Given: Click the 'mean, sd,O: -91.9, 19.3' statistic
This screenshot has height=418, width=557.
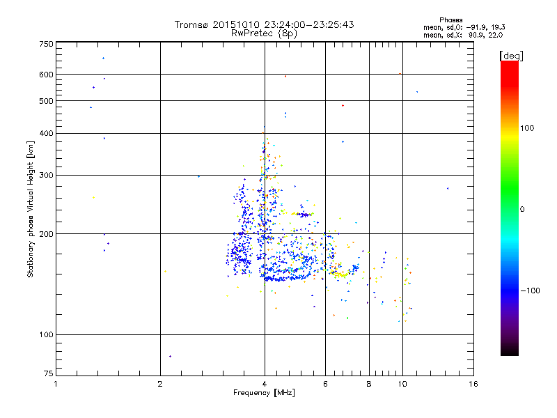Looking at the screenshot, I should coord(464,27).
